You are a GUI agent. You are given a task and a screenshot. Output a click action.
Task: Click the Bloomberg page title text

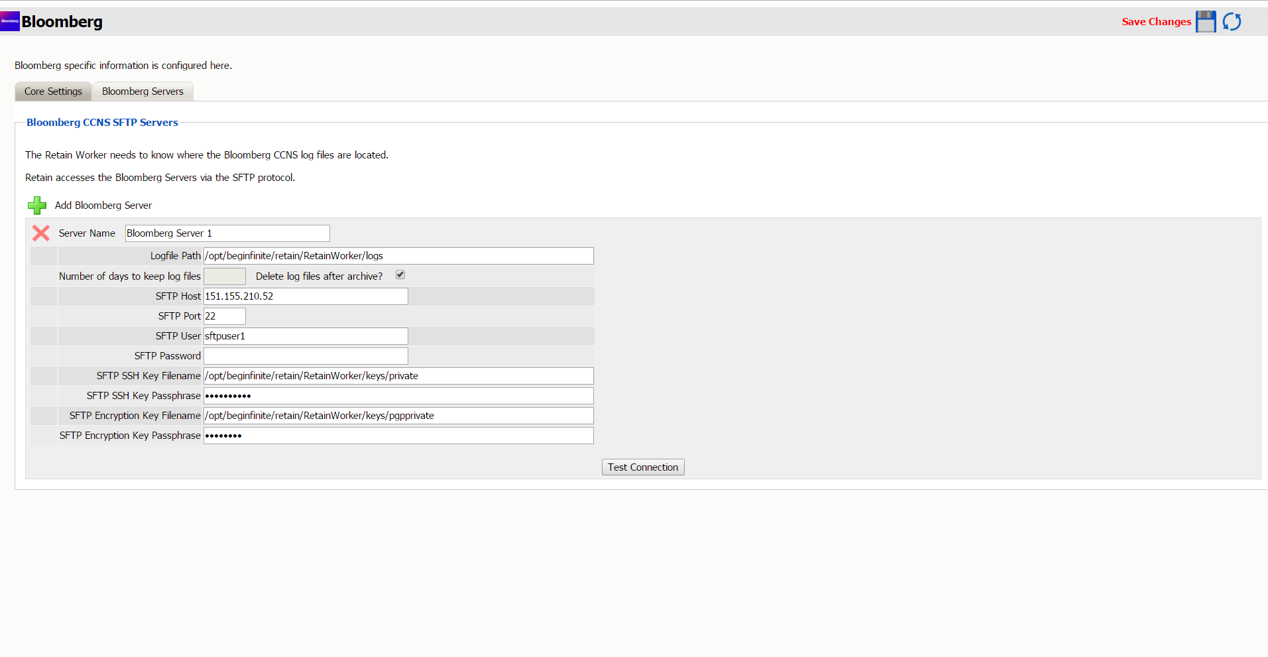(x=62, y=22)
